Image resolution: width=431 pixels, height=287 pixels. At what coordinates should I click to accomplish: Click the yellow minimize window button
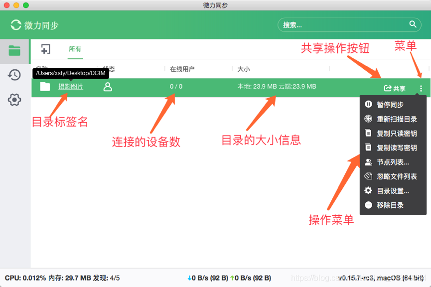pos(16,5)
